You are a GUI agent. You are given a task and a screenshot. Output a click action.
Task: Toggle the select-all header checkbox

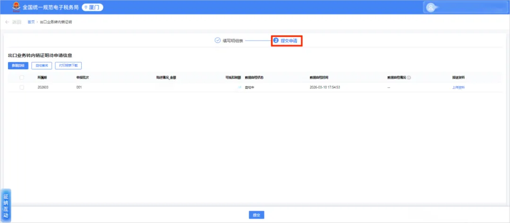point(22,78)
